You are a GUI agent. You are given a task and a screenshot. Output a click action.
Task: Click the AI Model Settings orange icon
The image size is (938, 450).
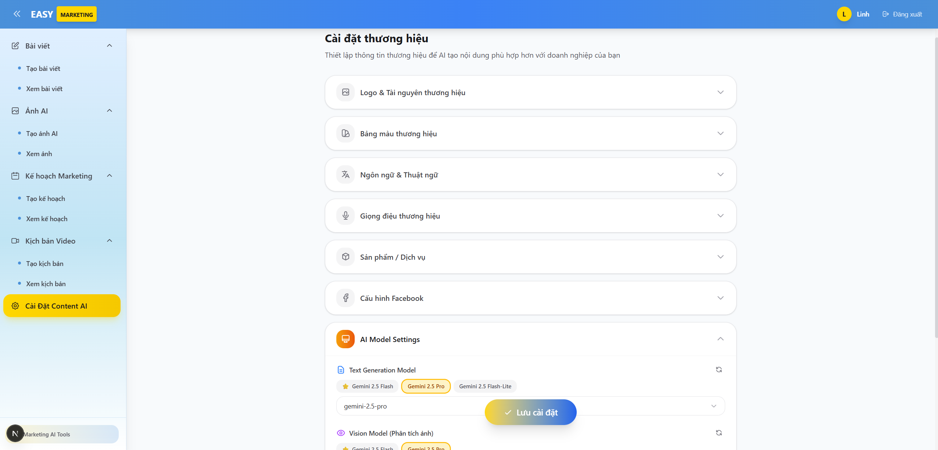(x=345, y=339)
